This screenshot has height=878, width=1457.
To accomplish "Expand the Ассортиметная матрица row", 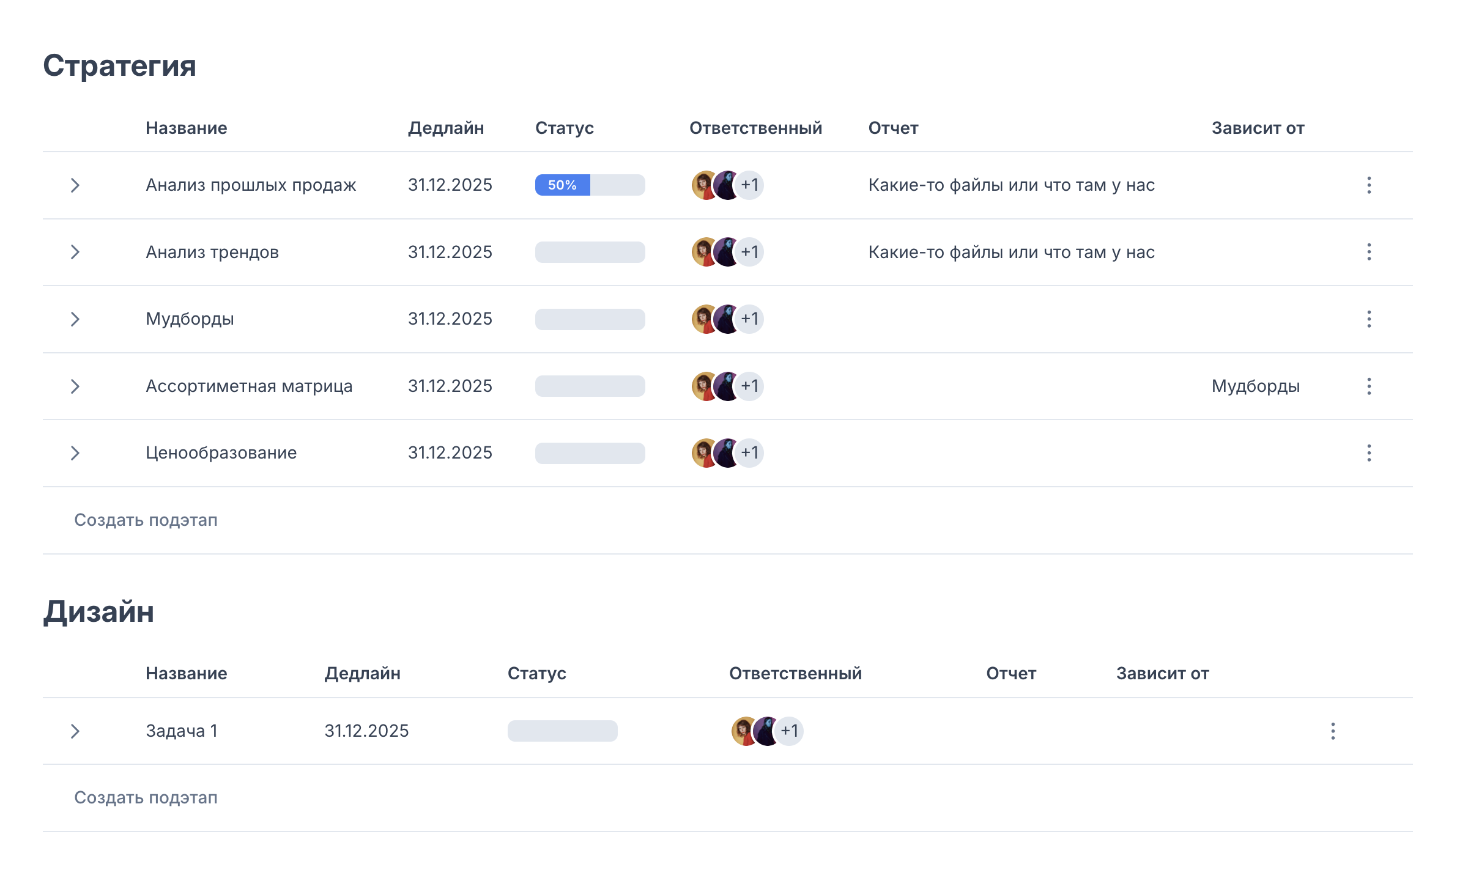I will pyautogui.click(x=75, y=386).
